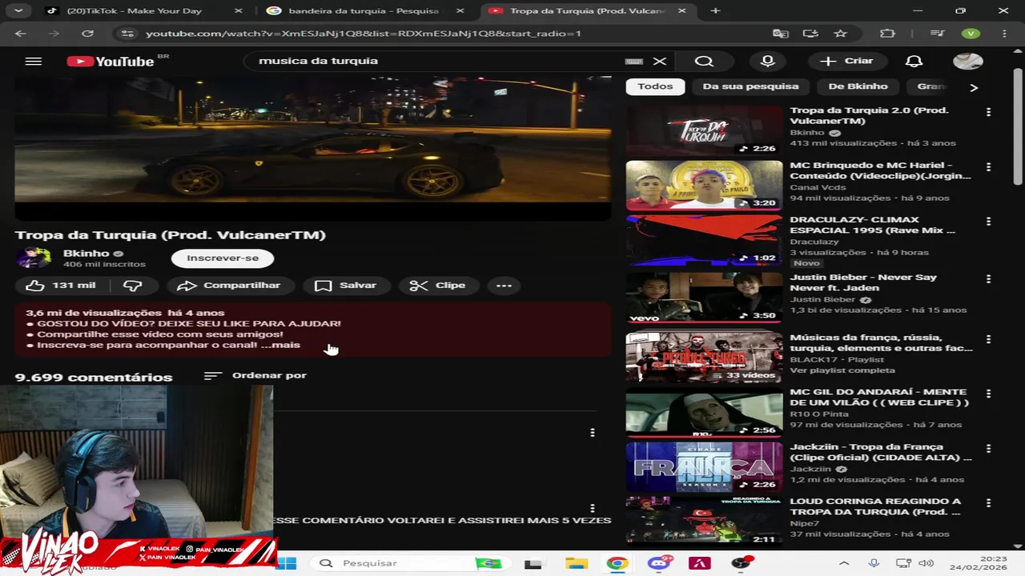Open options for DRACULAZY- CLIMAX ESPACIAL video
This screenshot has width=1025, height=576.
pos(988,221)
